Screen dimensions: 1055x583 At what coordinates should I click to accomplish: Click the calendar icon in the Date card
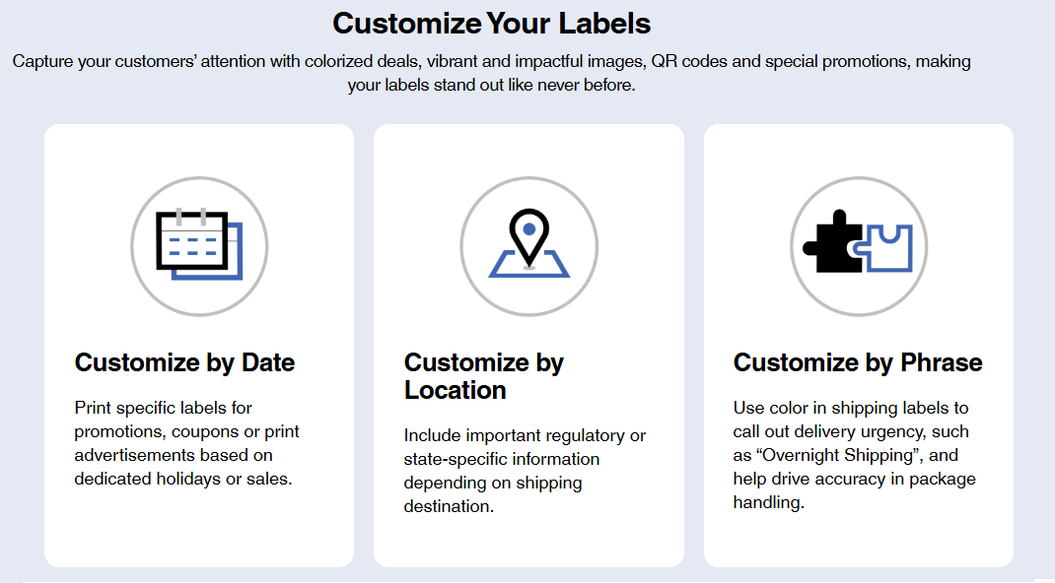click(x=199, y=246)
